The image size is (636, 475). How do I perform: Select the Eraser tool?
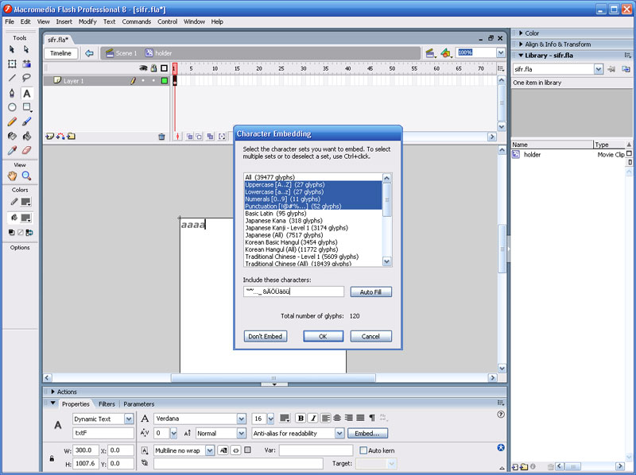pos(26,150)
